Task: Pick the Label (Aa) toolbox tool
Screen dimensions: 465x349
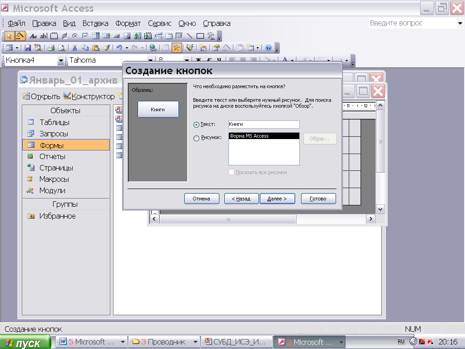Action: tap(33, 36)
